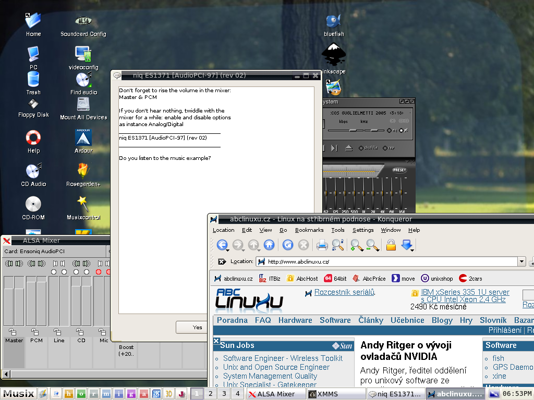Click the KDE 'K' launcher in the taskbar
The height and width of the screenshot is (400, 534).
point(156,394)
